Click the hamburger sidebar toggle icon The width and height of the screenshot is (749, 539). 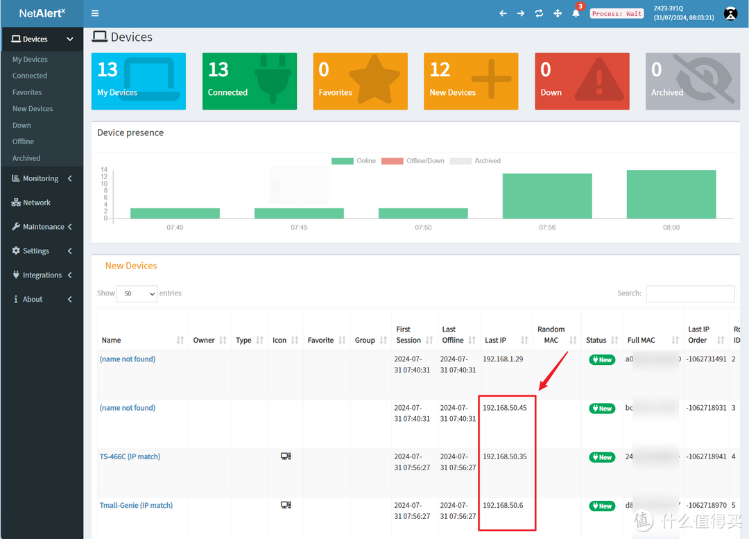pyautogui.click(x=95, y=13)
